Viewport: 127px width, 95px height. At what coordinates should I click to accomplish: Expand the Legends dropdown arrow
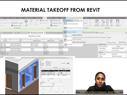[x=58, y=26]
